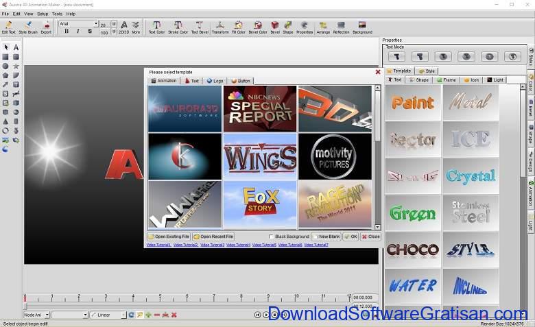Open the Properties toolbar icon
Screen dimensions: 535x327
(305, 27)
